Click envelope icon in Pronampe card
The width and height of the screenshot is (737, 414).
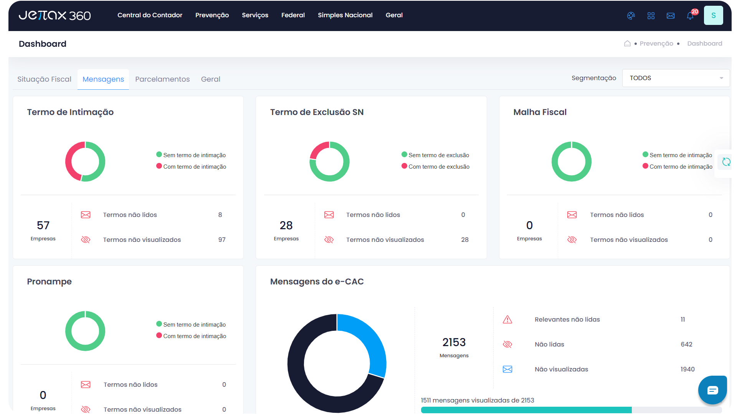pos(86,384)
